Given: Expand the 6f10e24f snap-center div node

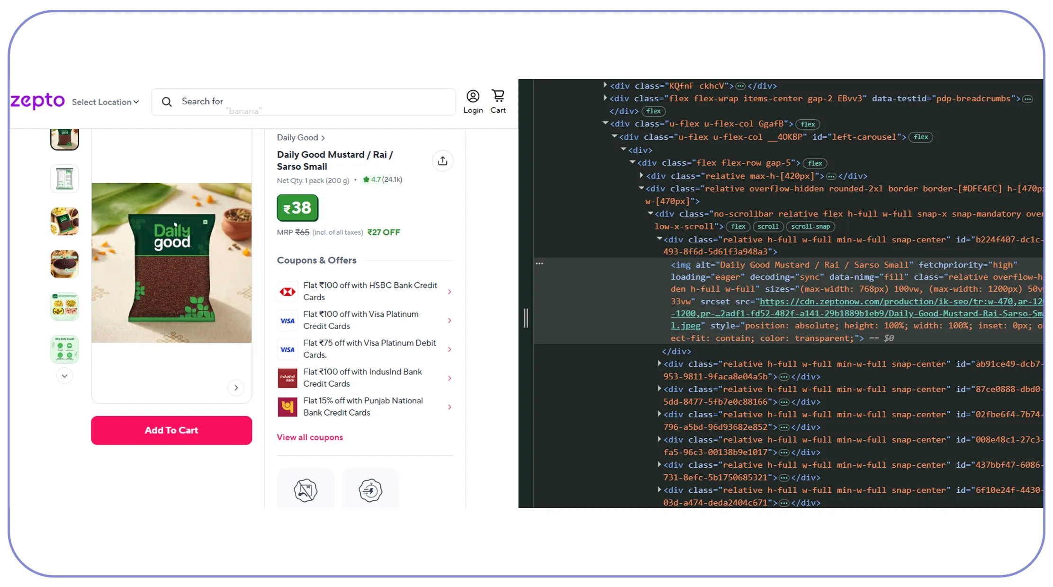Looking at the screenshot, I should (x=659, y=489).
